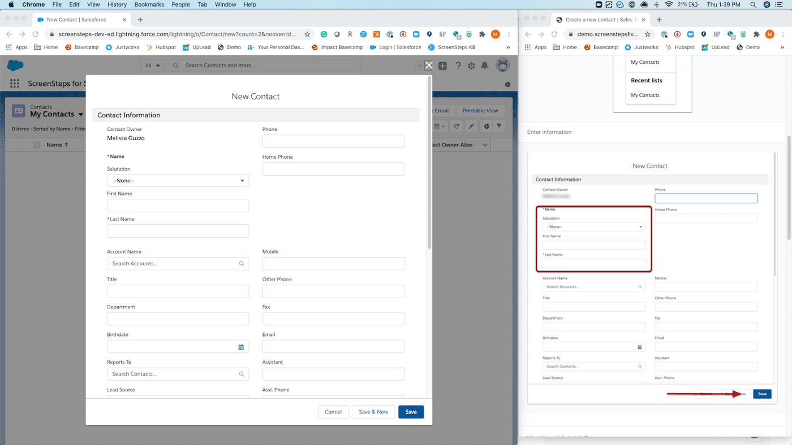Viewport: 792px width, 445px height.
Task: Click Save in New Contact dialog
Action: click(411, 412)
